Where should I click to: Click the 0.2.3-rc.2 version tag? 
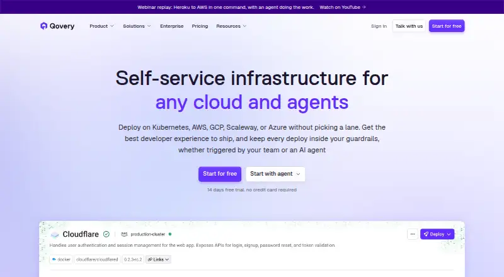133,259
